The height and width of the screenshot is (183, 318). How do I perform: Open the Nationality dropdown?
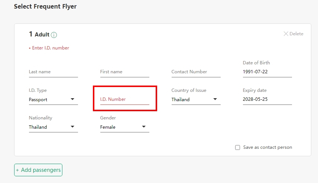tap(53, 127)
